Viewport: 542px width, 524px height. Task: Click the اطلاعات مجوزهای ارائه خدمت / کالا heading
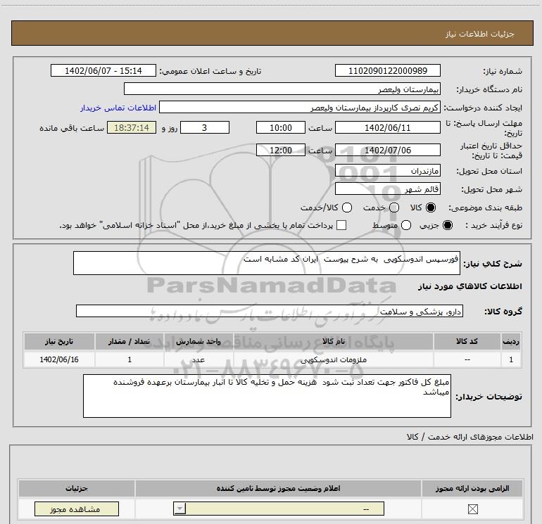tap(469, 437)
